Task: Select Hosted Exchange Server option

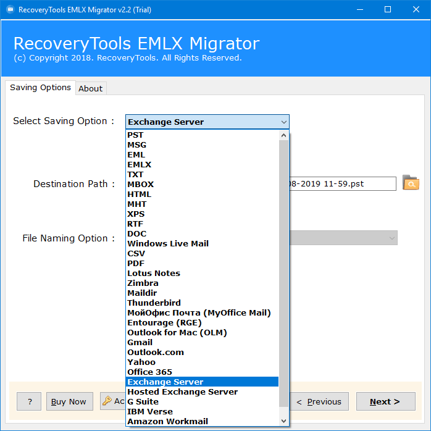Action: click(202, 392)
